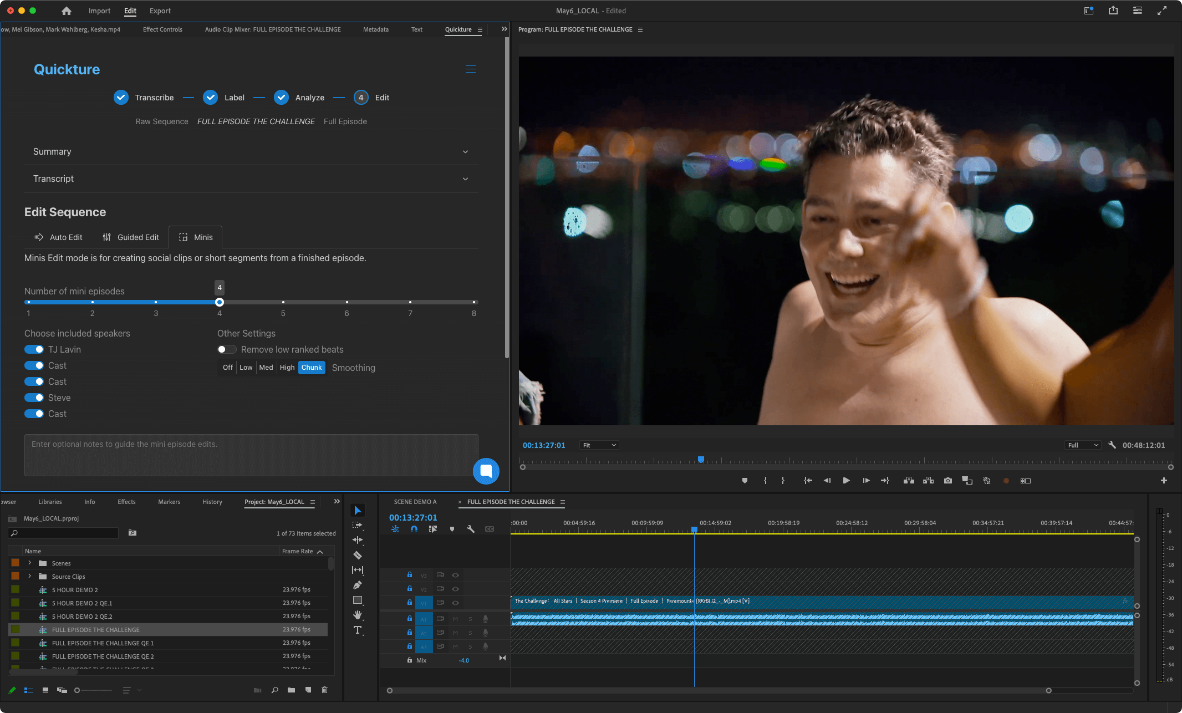Select the Hand tool
This screenshot has height=713, width=1182.
tap(358, 615)
